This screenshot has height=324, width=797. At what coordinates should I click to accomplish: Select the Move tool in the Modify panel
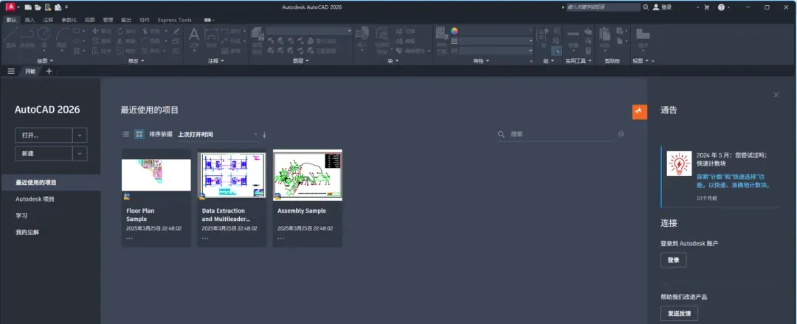point(101,31)
